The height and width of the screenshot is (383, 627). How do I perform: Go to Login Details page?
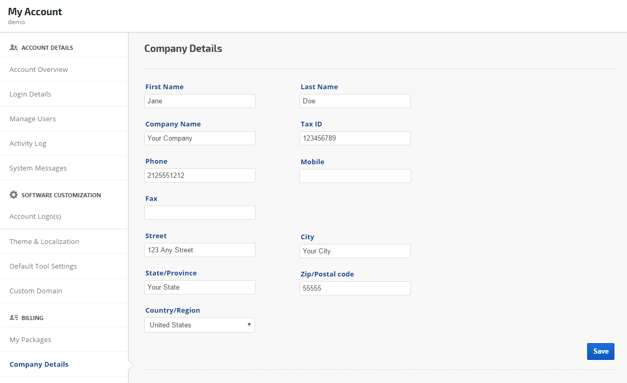point(30,94)
